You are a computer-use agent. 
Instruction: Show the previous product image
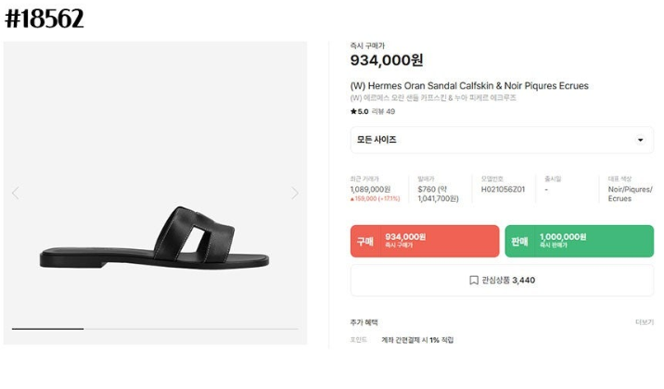[16, 194]
